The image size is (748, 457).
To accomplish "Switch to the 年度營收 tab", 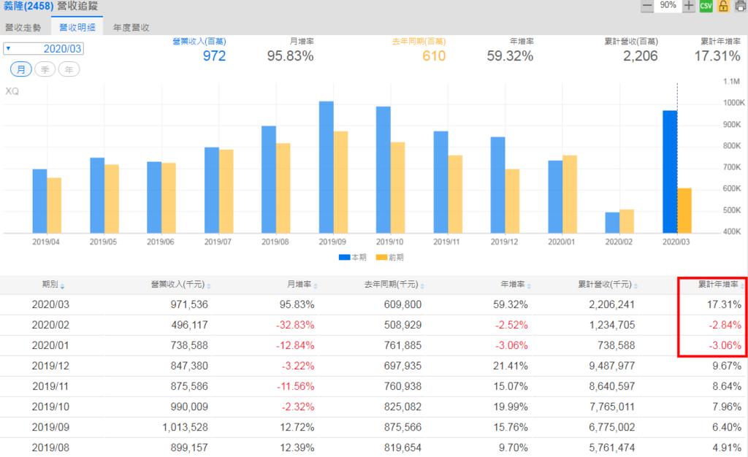I will tap(131, 28).
